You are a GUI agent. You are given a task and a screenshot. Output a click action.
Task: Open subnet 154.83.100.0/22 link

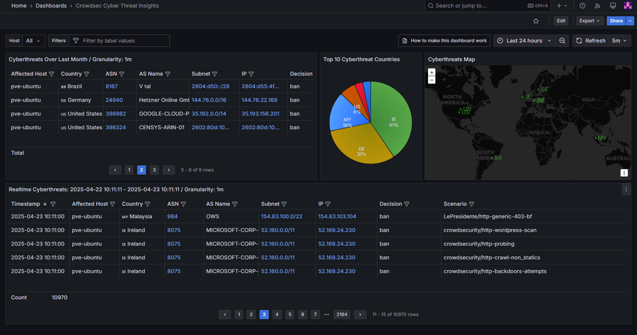(282, 217)
